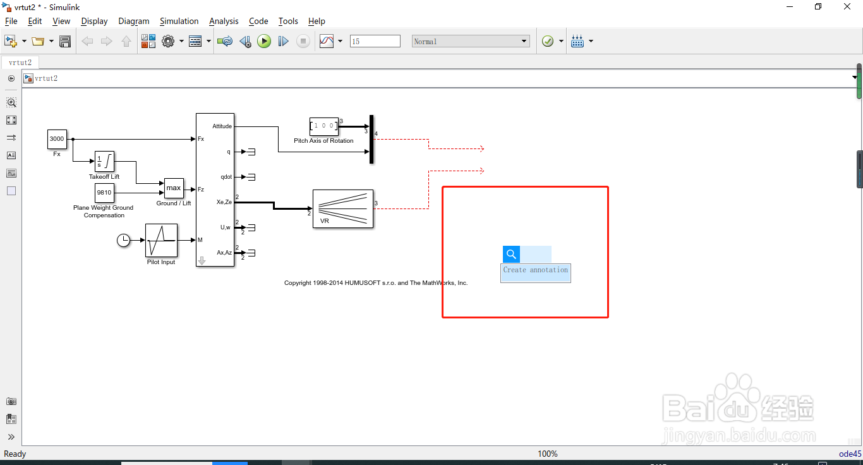This screenshot has height=465, width=863.
Task: Click the Zoom tool in left palette
Action: coord(11,102)
